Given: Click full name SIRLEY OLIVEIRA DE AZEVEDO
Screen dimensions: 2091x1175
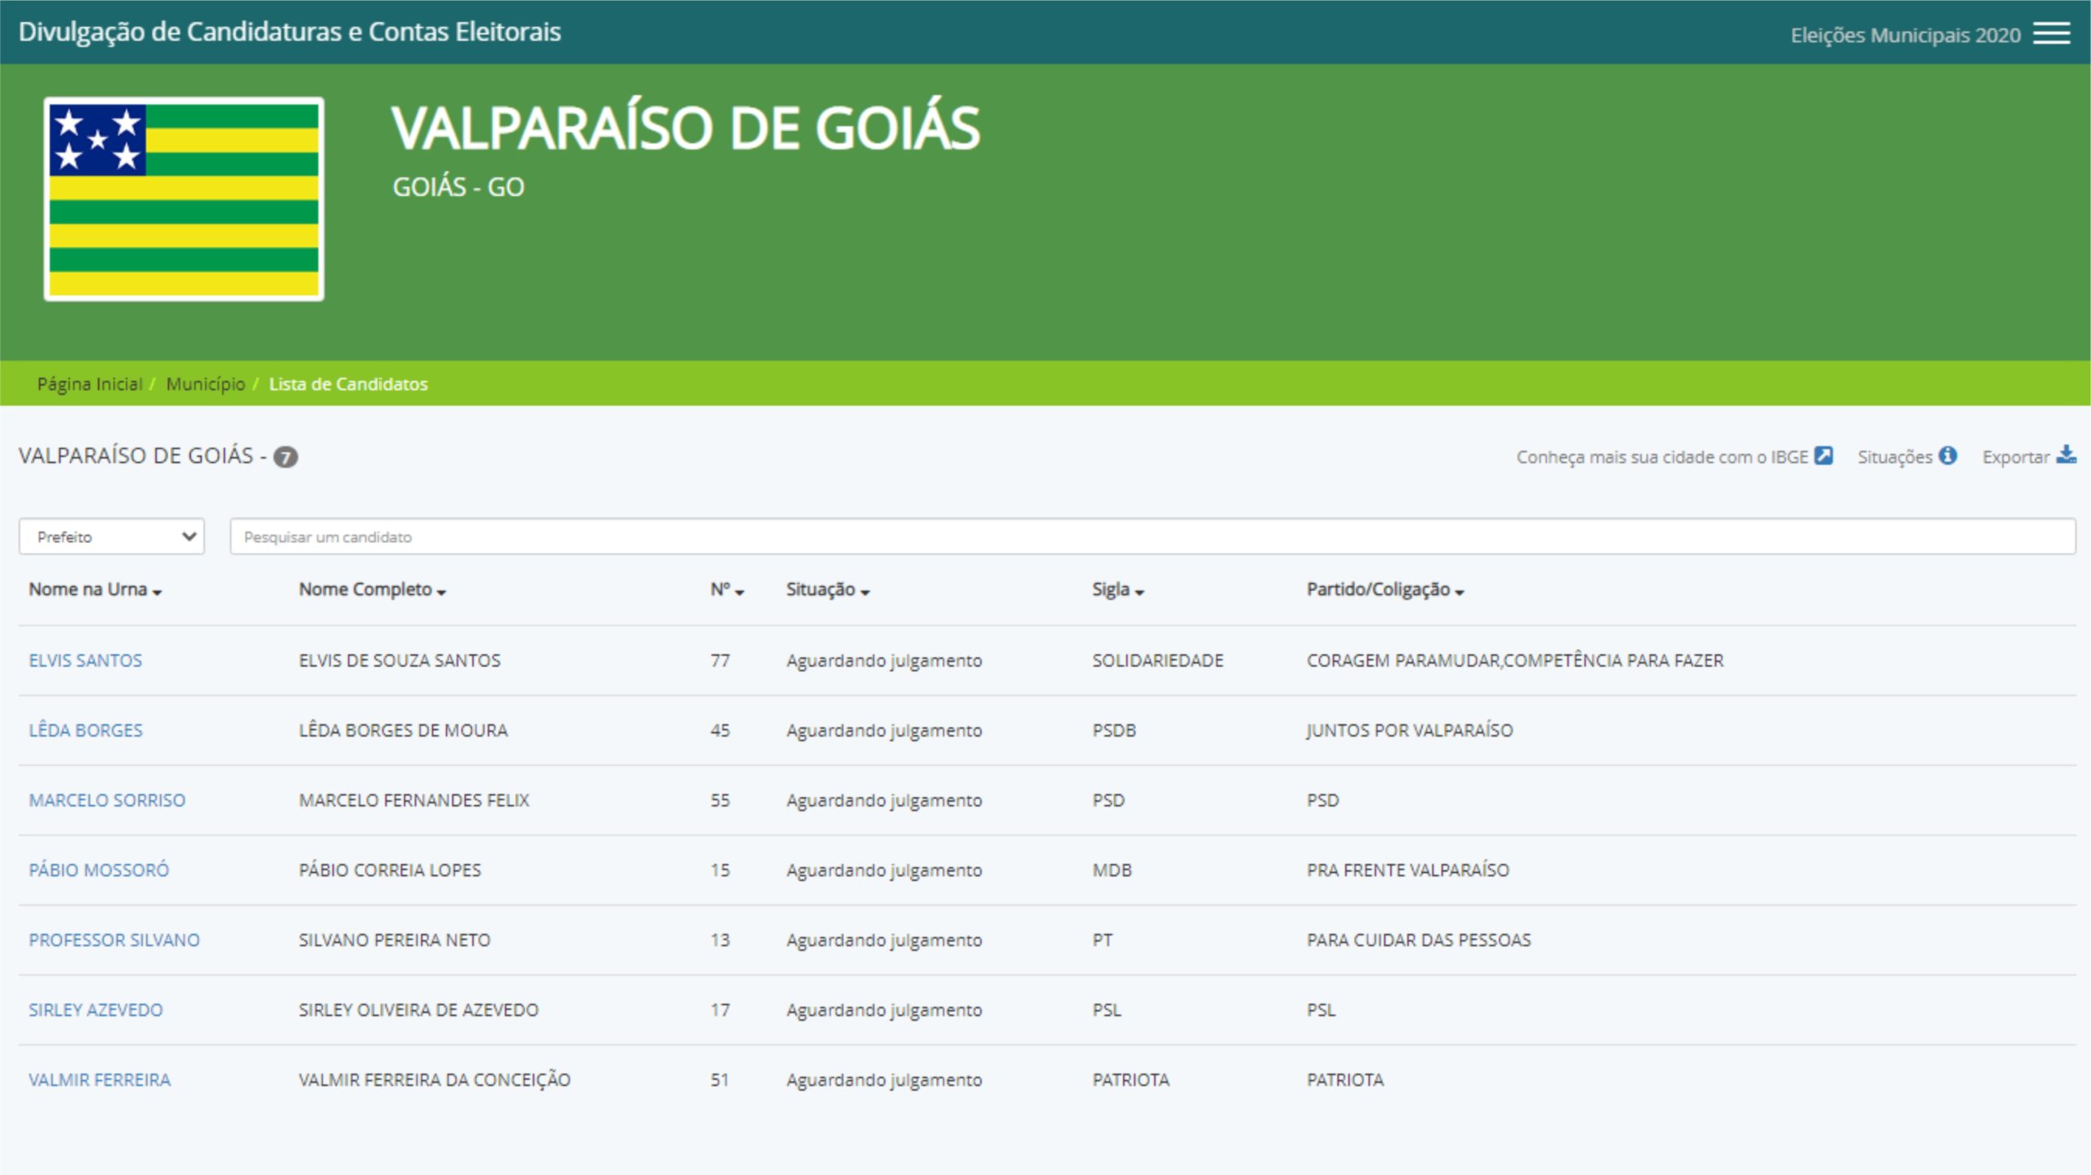Looking at the screenshot, I should tap(419, 1010).
